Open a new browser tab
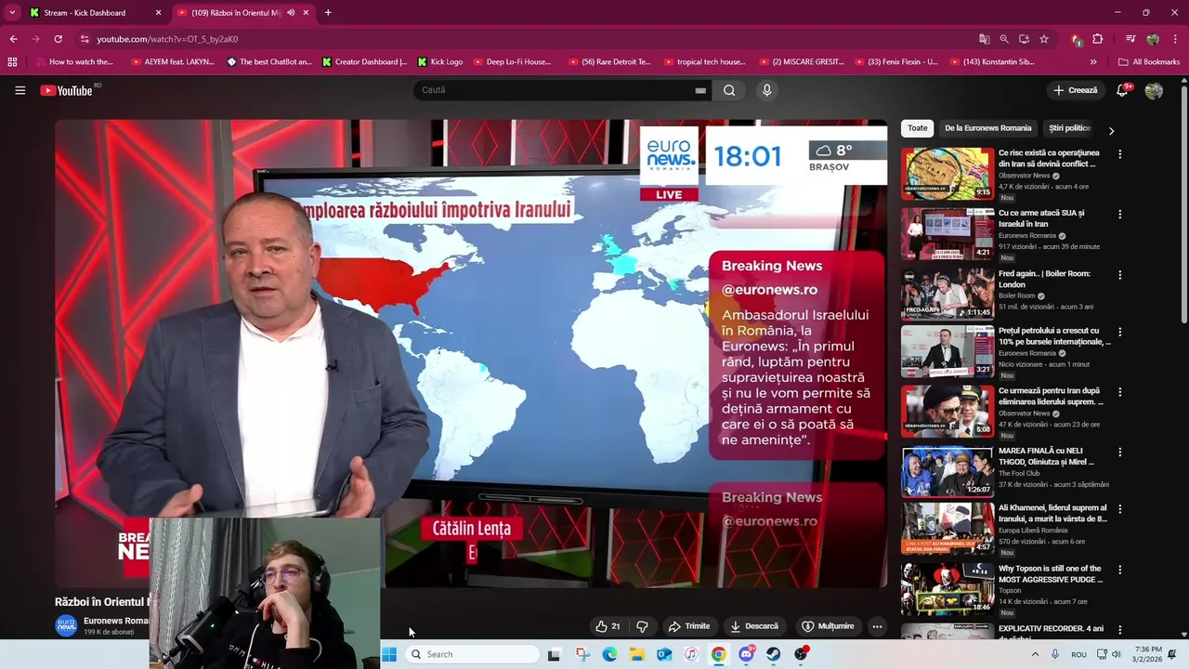This screenshot has width=1189, height=669. pos(328,13)
